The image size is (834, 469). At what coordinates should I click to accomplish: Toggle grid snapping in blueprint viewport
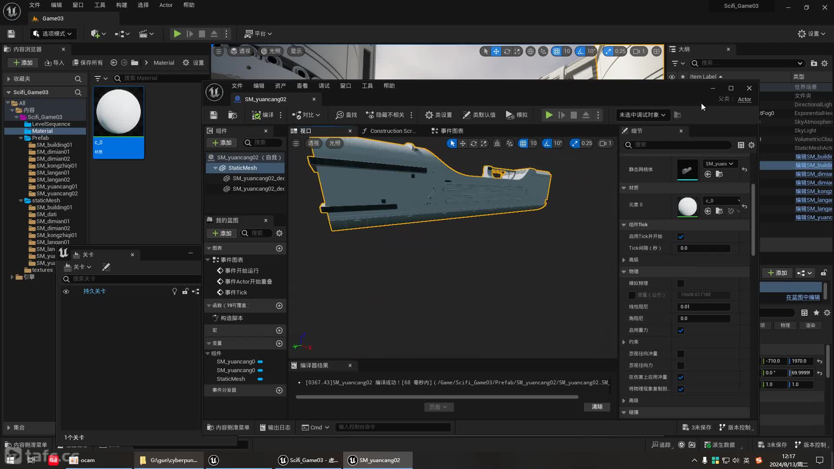tap(523, 143)
